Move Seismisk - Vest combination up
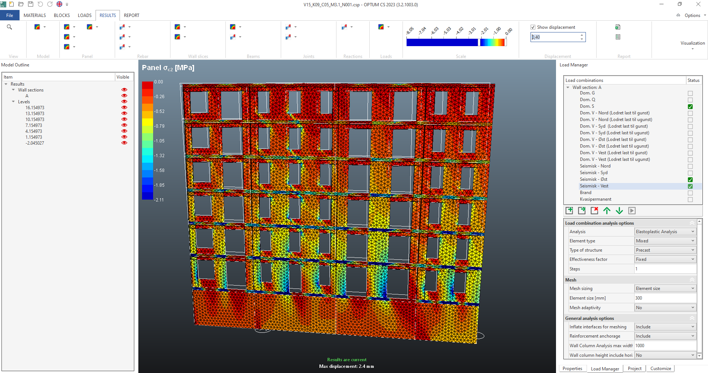708x373 pixels. point(607,210)
